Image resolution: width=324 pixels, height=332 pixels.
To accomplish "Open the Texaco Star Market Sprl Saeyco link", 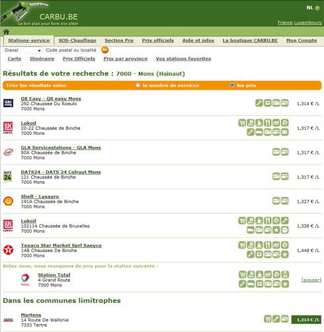I will pyautogui.click(x=61, y=245).
